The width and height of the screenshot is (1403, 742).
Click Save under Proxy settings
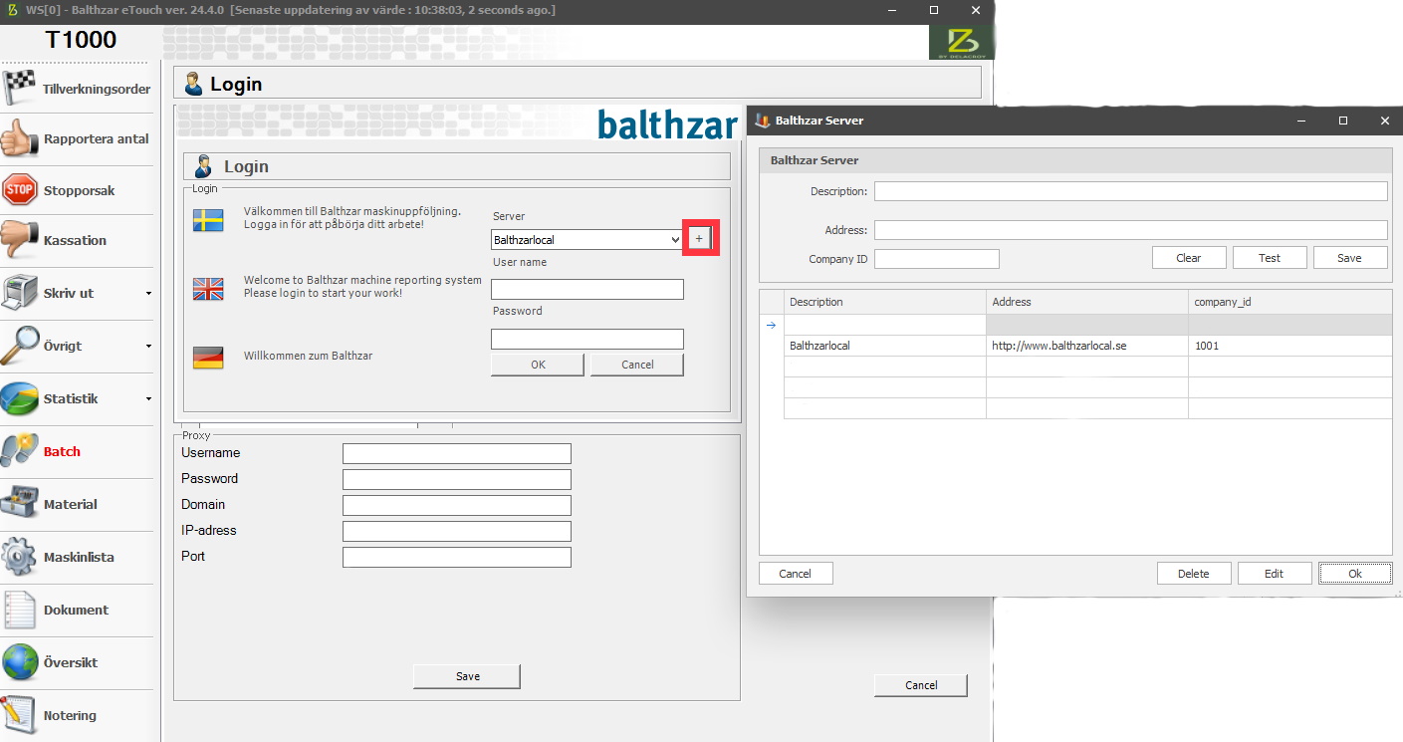pyautogui.click(x=467, y=676)
